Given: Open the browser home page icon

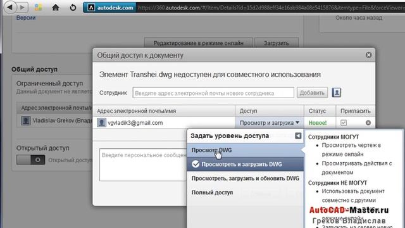Looking at the screenshot, I should tap(56, 7).
